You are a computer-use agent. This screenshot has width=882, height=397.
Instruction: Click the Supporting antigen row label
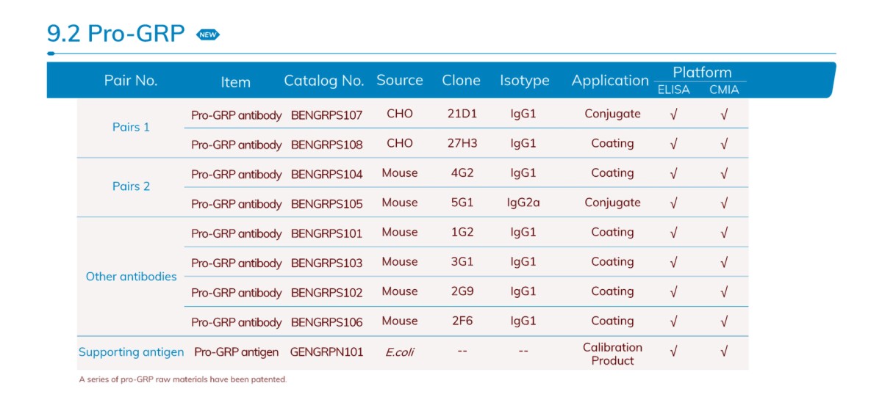click(x=131, y=352)
